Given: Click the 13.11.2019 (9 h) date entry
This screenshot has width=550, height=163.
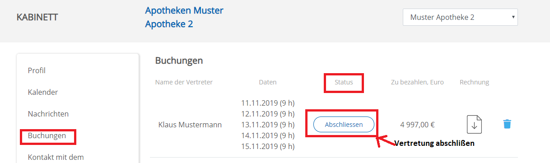Looking at the screenshot, I should click(x=268, y=125).
